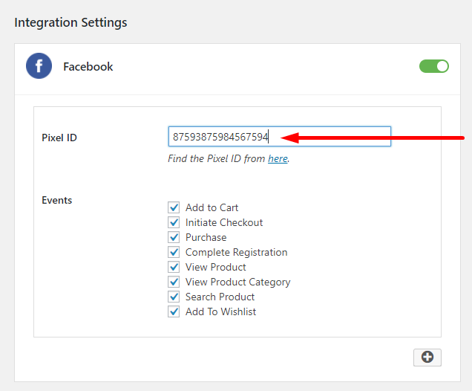472x391 pixels.
Task: Uncheck the Complete Registration event
Action: [174, 252]
